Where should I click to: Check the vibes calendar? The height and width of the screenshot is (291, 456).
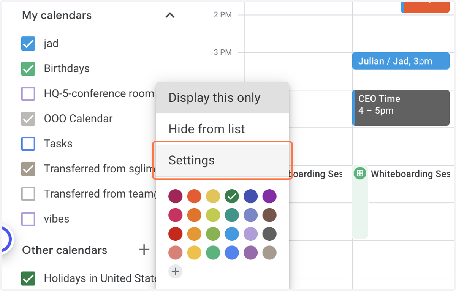coord(28,219)
